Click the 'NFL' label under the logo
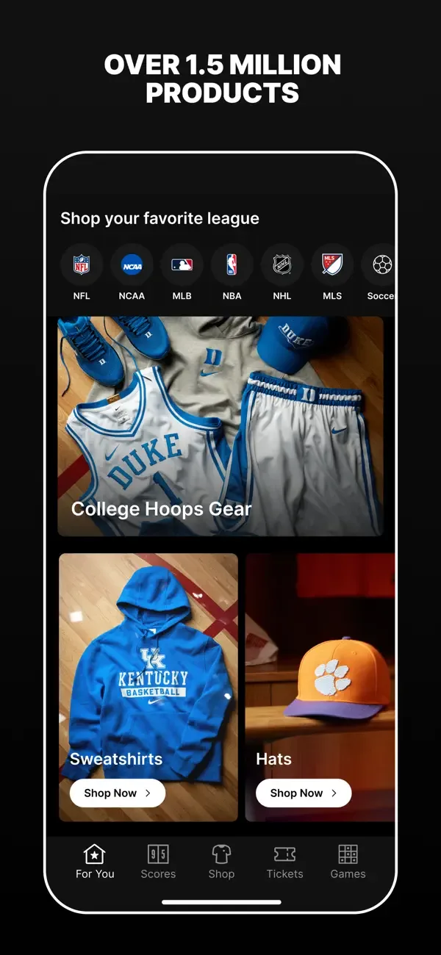 click(82, 296)
